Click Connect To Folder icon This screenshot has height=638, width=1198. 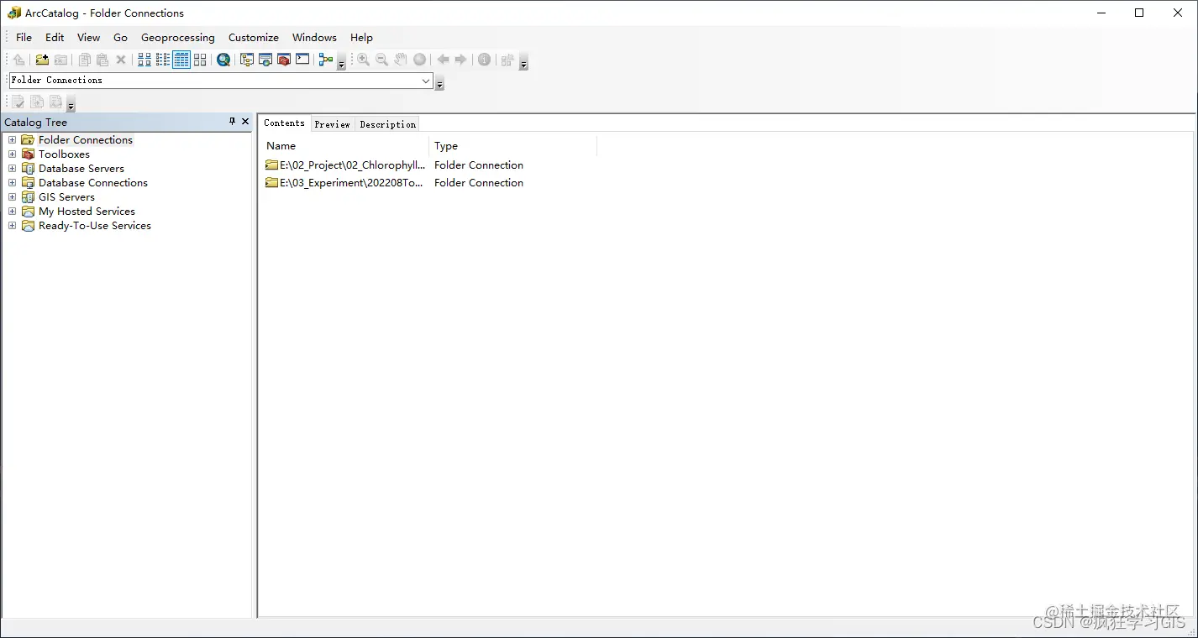point(41,60)
